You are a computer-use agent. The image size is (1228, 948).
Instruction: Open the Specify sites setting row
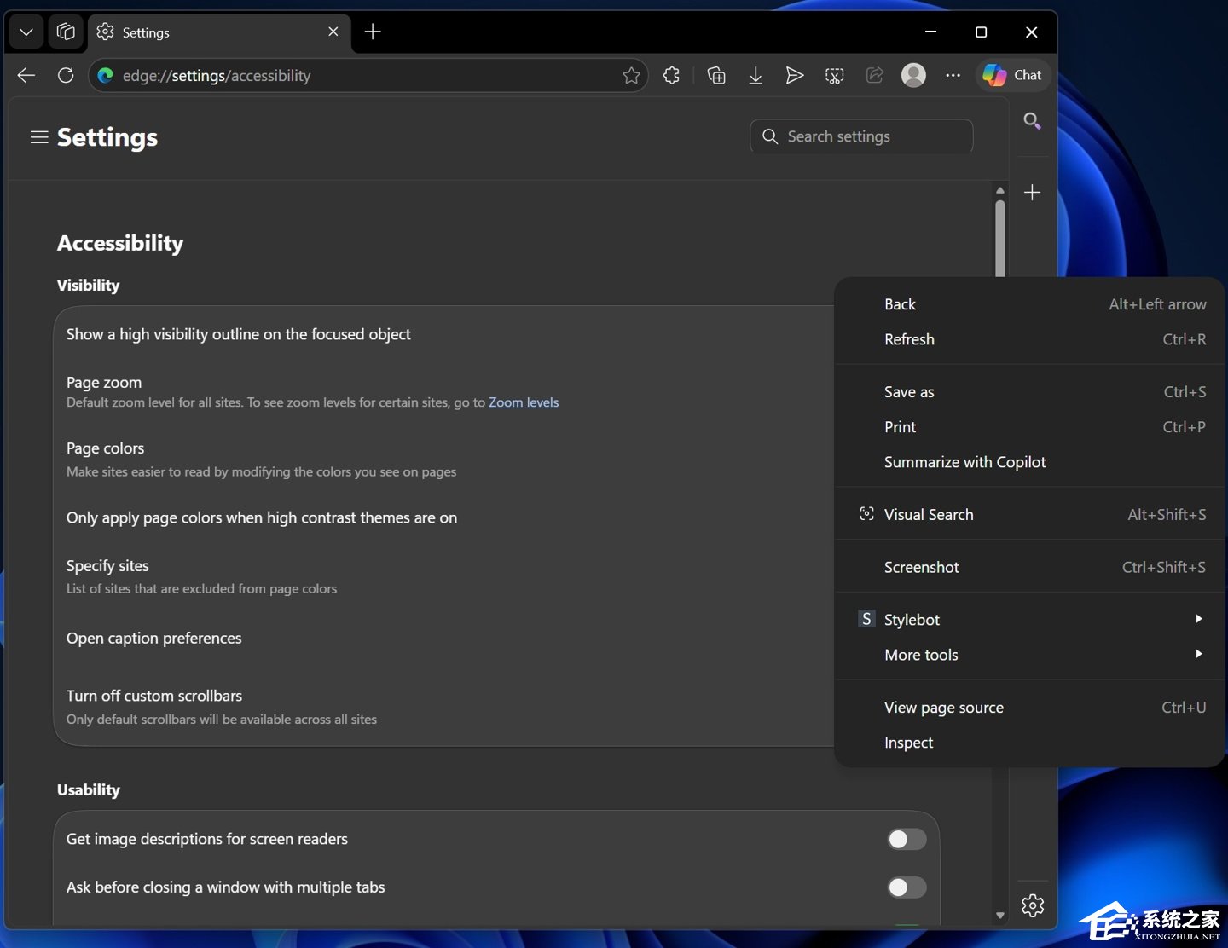click(443, 576)
